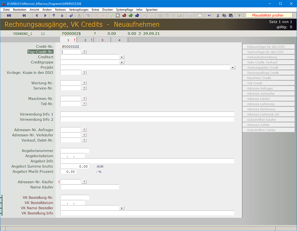Click the Angebotsnummer input field

[75, 150]
